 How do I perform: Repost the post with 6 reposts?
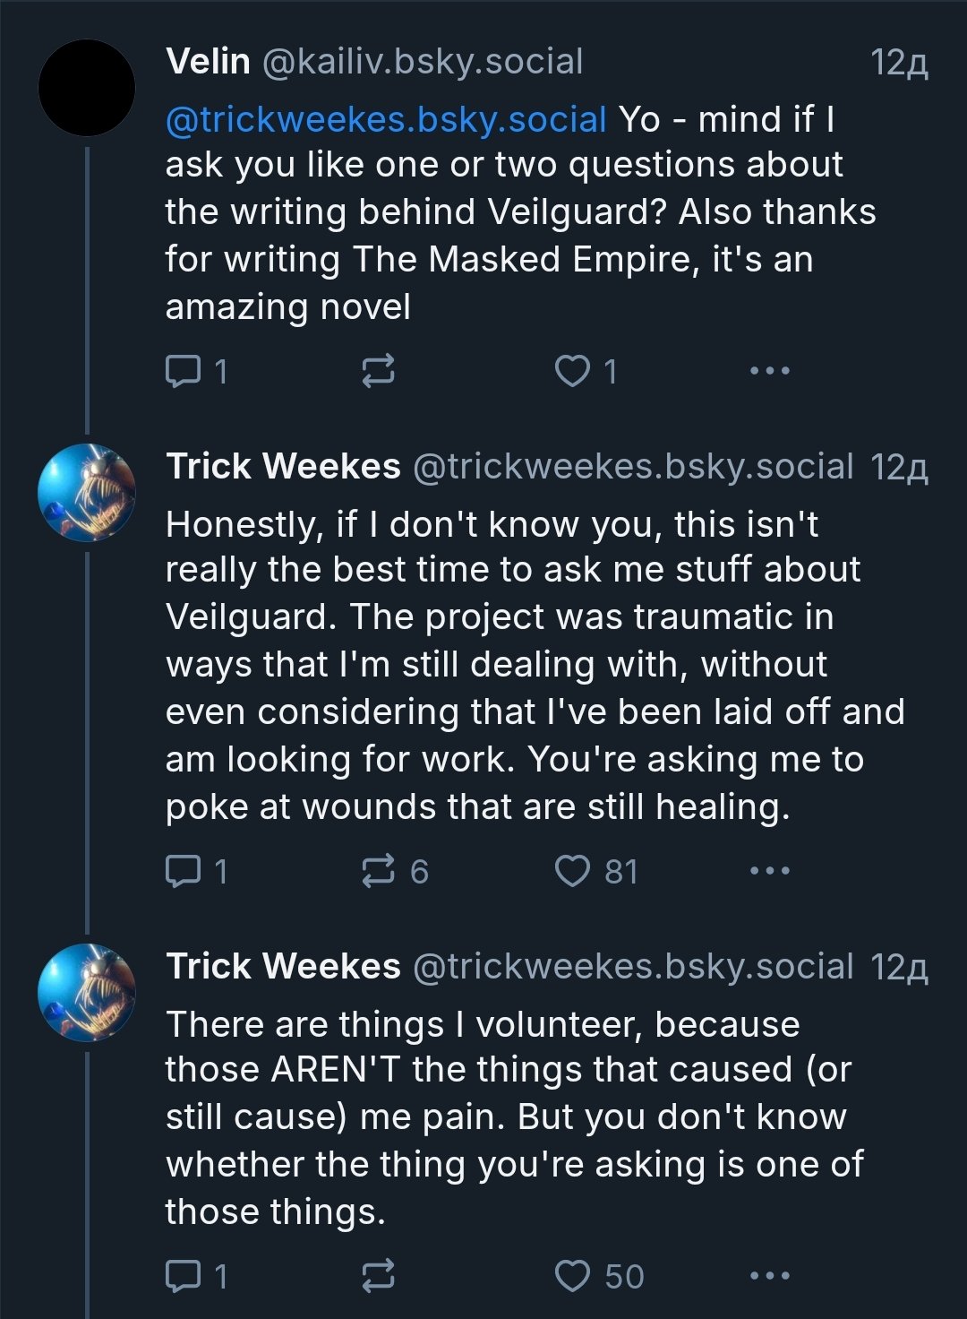point(395,871)
